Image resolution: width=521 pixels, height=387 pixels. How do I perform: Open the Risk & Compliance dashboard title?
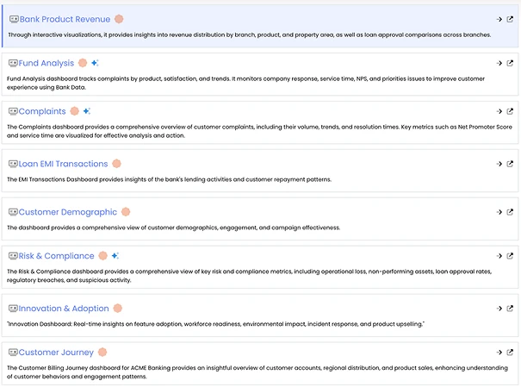[56, 256]
